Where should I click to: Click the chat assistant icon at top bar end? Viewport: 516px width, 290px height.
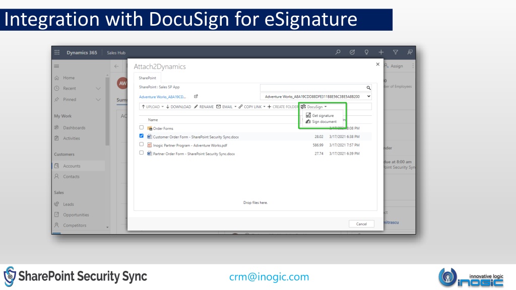(410, 52)
